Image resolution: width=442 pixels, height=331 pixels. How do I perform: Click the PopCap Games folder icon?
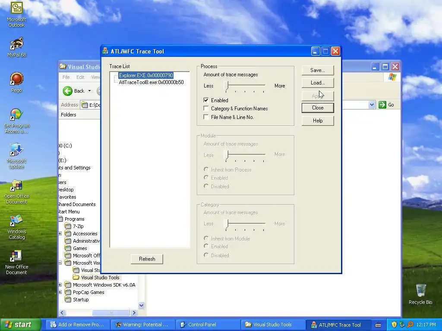point(68,292)
